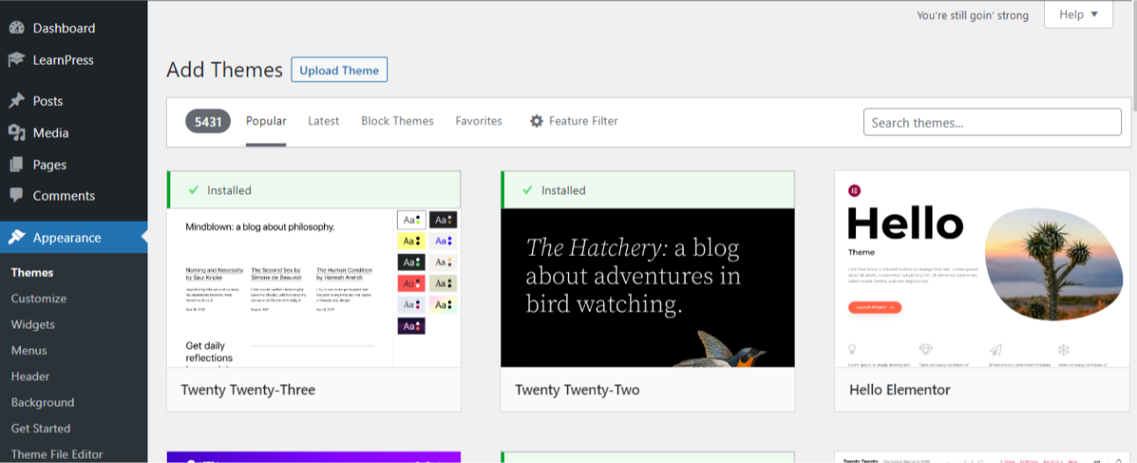Click "You're still goin' strong" text
Screen dimensions: 1137x463
(973, 15)
